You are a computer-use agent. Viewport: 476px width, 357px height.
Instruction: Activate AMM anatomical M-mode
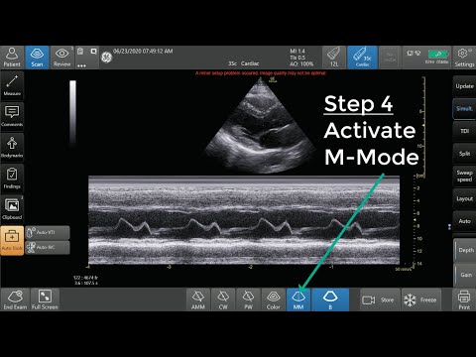[x=198, y=299]
